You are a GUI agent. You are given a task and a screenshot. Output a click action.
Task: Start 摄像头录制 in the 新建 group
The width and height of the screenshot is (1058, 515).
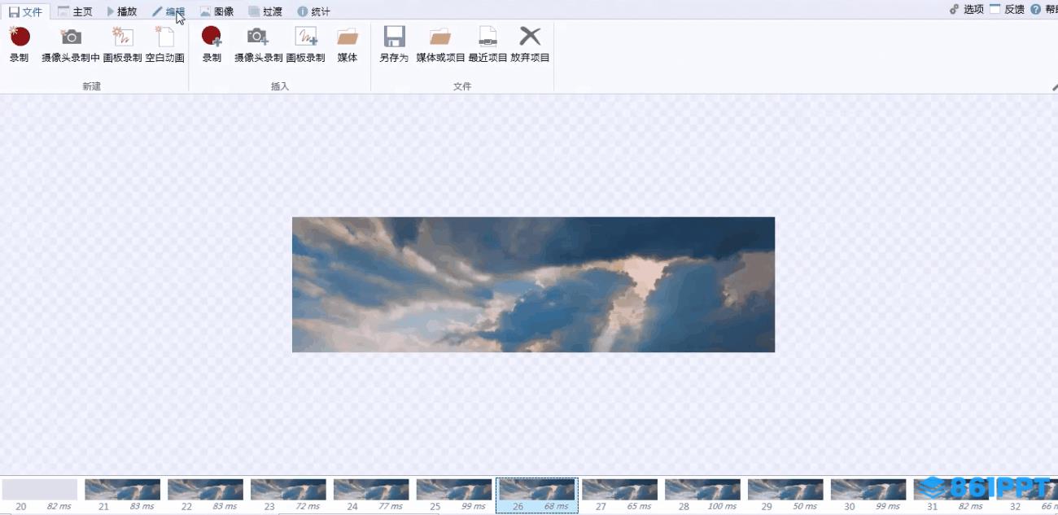coord(71,44)
